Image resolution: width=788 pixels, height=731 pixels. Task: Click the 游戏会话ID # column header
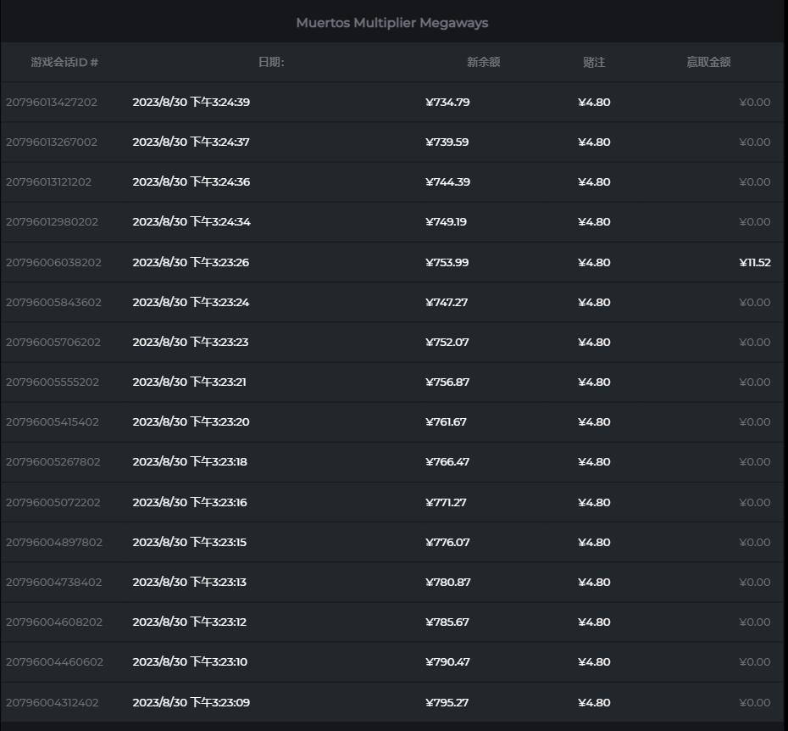click(64, 62)
